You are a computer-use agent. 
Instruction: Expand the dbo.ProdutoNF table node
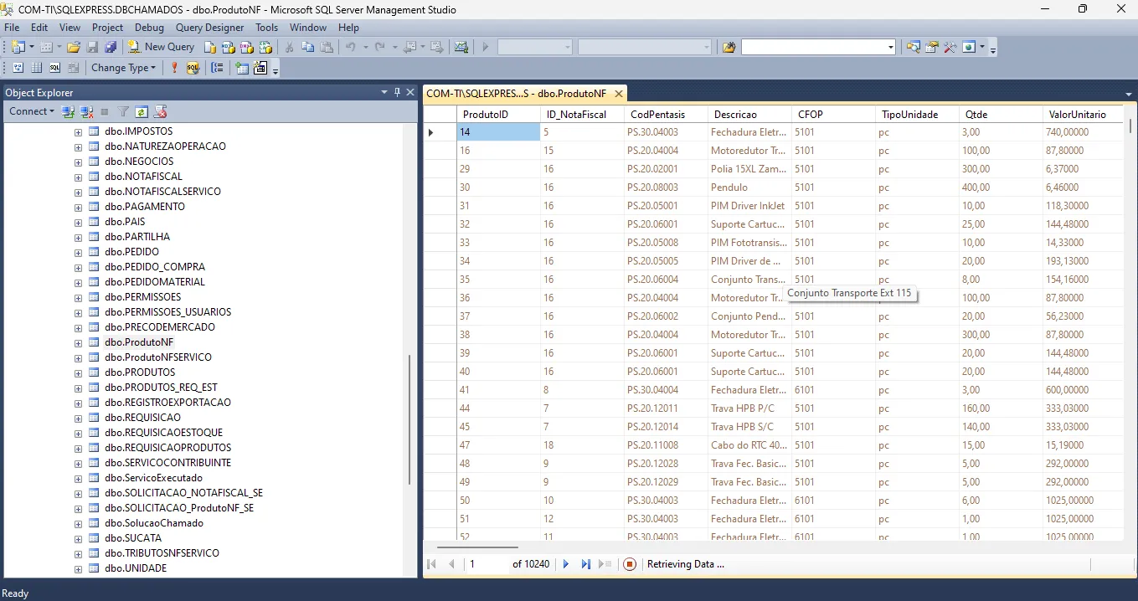pyautogui.click(x=78, y=342)
